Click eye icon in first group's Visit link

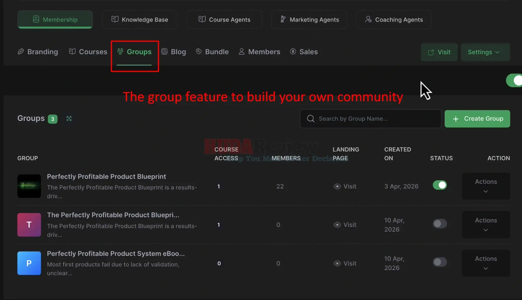(x=337, y=186)
